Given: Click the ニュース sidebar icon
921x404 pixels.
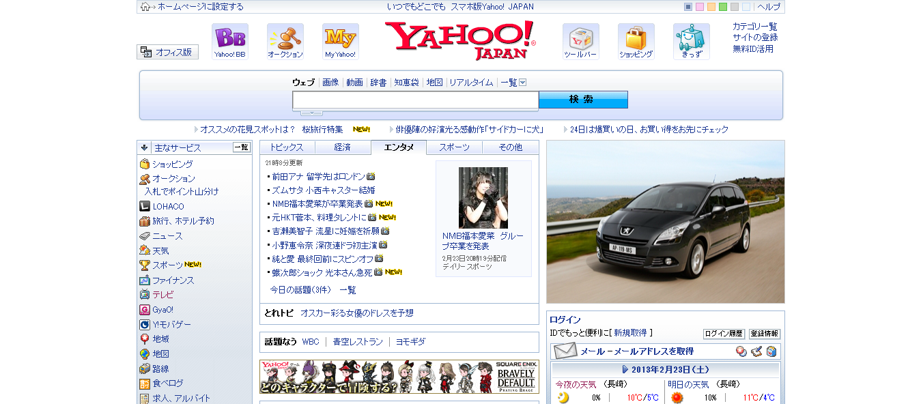Looking at the screenshot, I should tap(145, 235).
